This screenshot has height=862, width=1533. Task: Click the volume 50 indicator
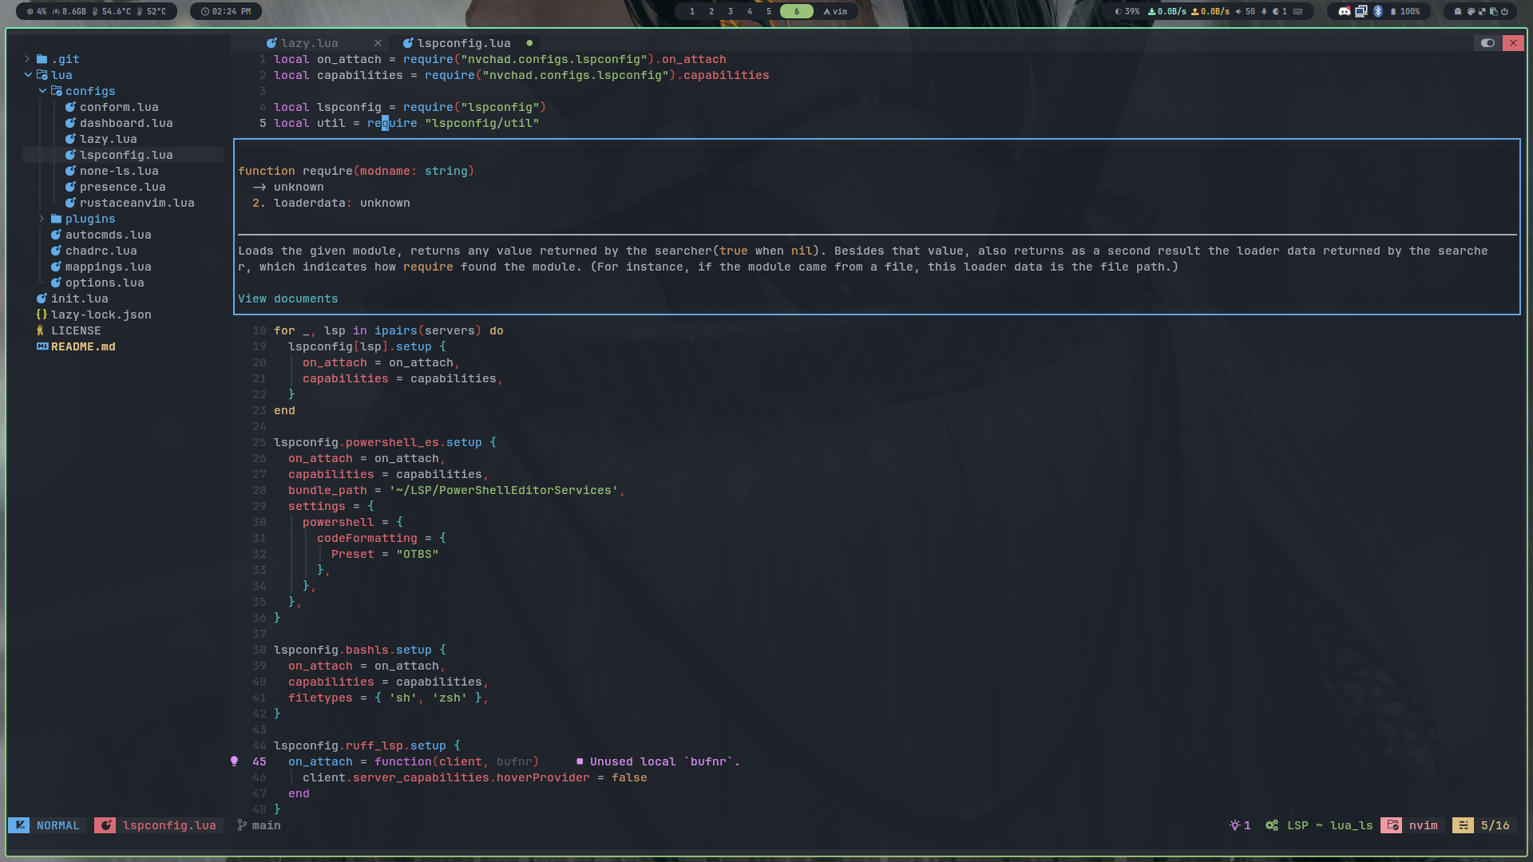[1245, 11]
